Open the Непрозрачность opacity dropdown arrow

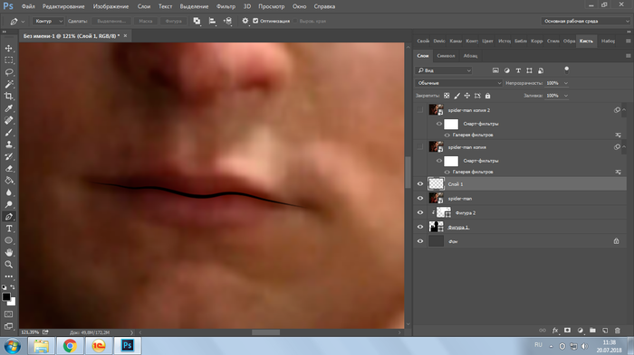point(566,83)
